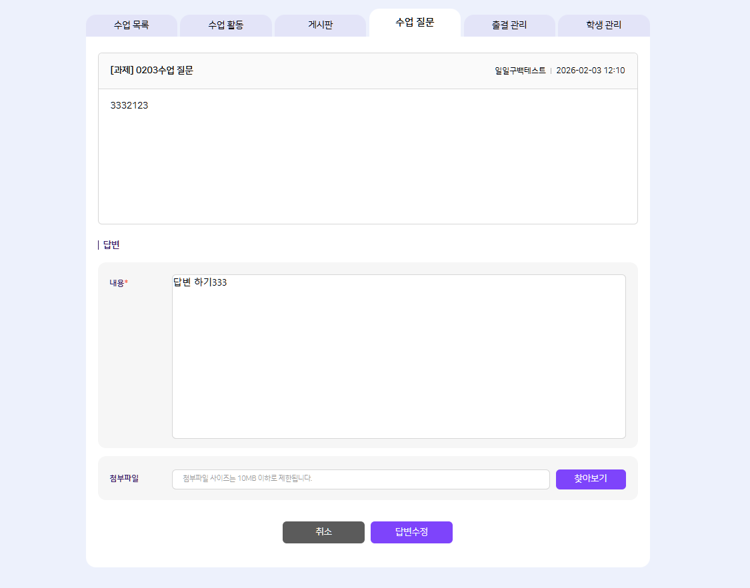Click the divider between author and date
This screenshot has width=750, height=588.
pos(551,71)
